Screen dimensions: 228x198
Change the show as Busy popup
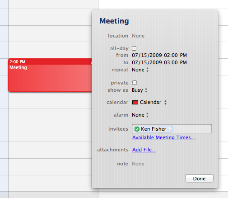tap(140, 90)
